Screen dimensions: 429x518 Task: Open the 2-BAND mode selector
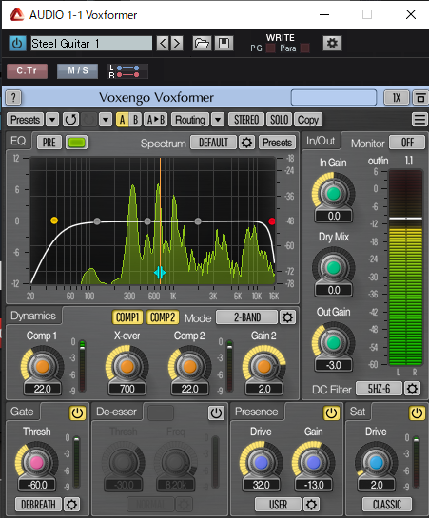click(247, 317)
